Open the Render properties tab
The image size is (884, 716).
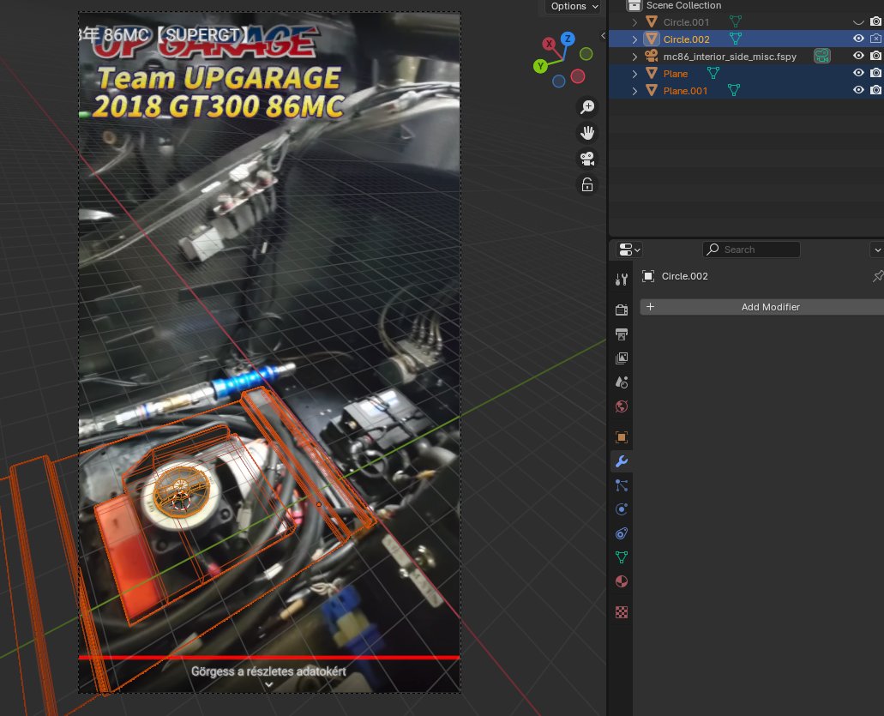(622, 310)
